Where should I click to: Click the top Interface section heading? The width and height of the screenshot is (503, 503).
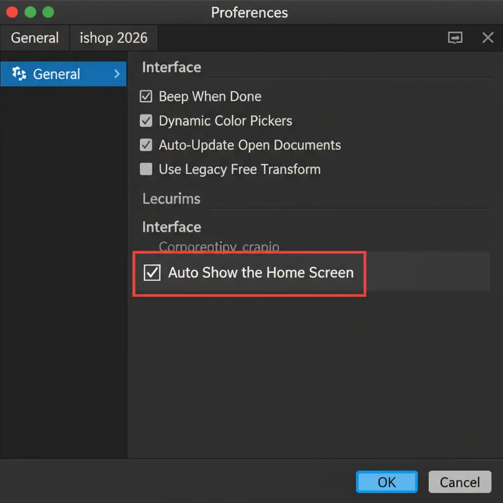(171, 67)
